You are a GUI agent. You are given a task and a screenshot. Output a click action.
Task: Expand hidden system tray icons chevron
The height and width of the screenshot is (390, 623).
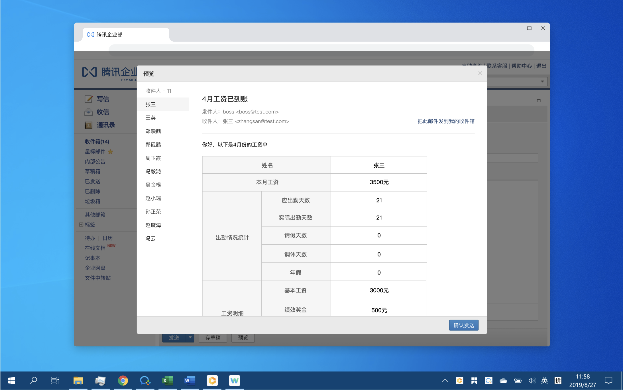[x=445, y=381]
